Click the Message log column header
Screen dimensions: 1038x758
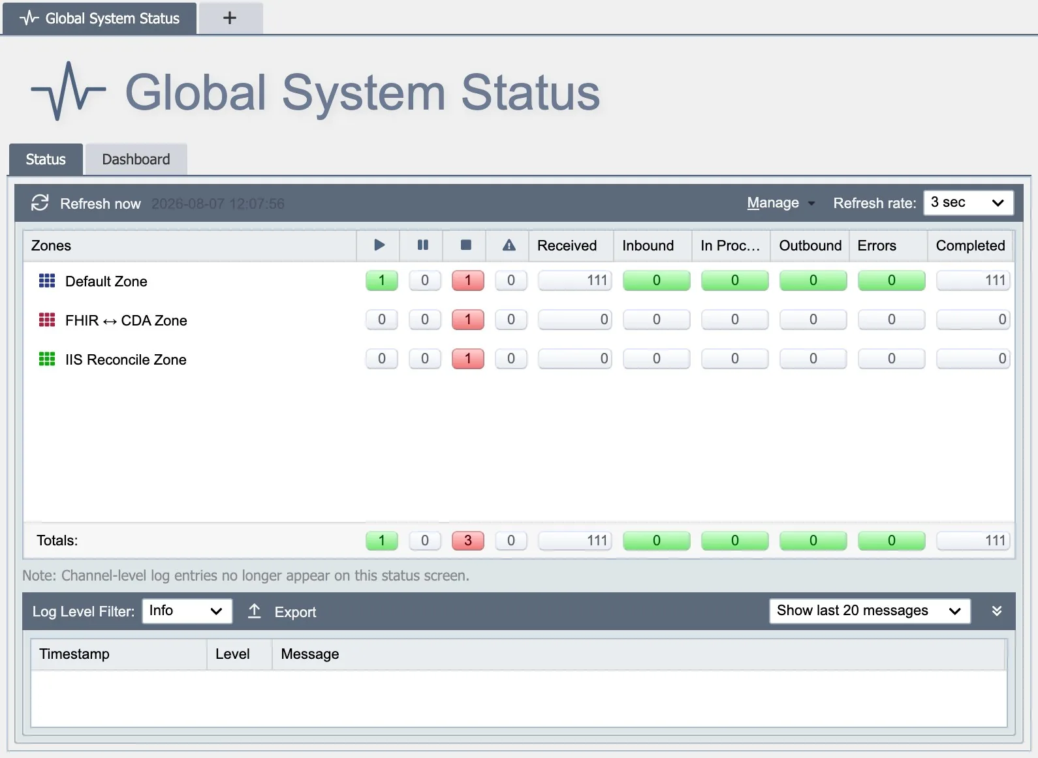[638, 654]
